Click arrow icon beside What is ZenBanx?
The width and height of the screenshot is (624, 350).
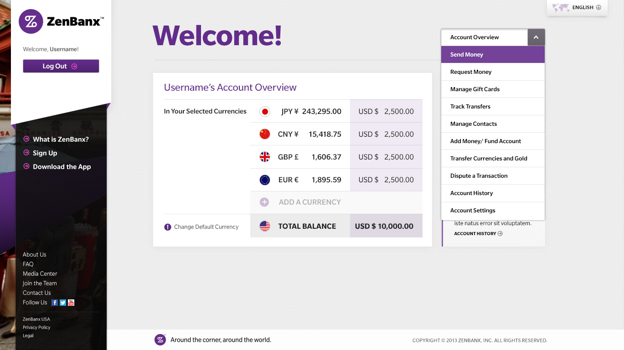click(26, 139)
